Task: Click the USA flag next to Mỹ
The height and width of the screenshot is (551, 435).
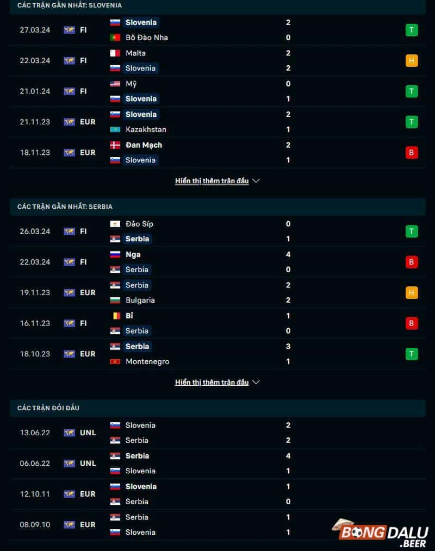Action: (x=115, y=84)
